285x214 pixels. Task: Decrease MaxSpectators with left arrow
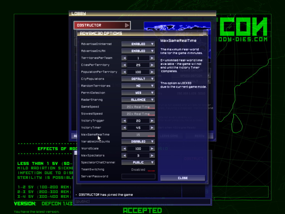124,155
